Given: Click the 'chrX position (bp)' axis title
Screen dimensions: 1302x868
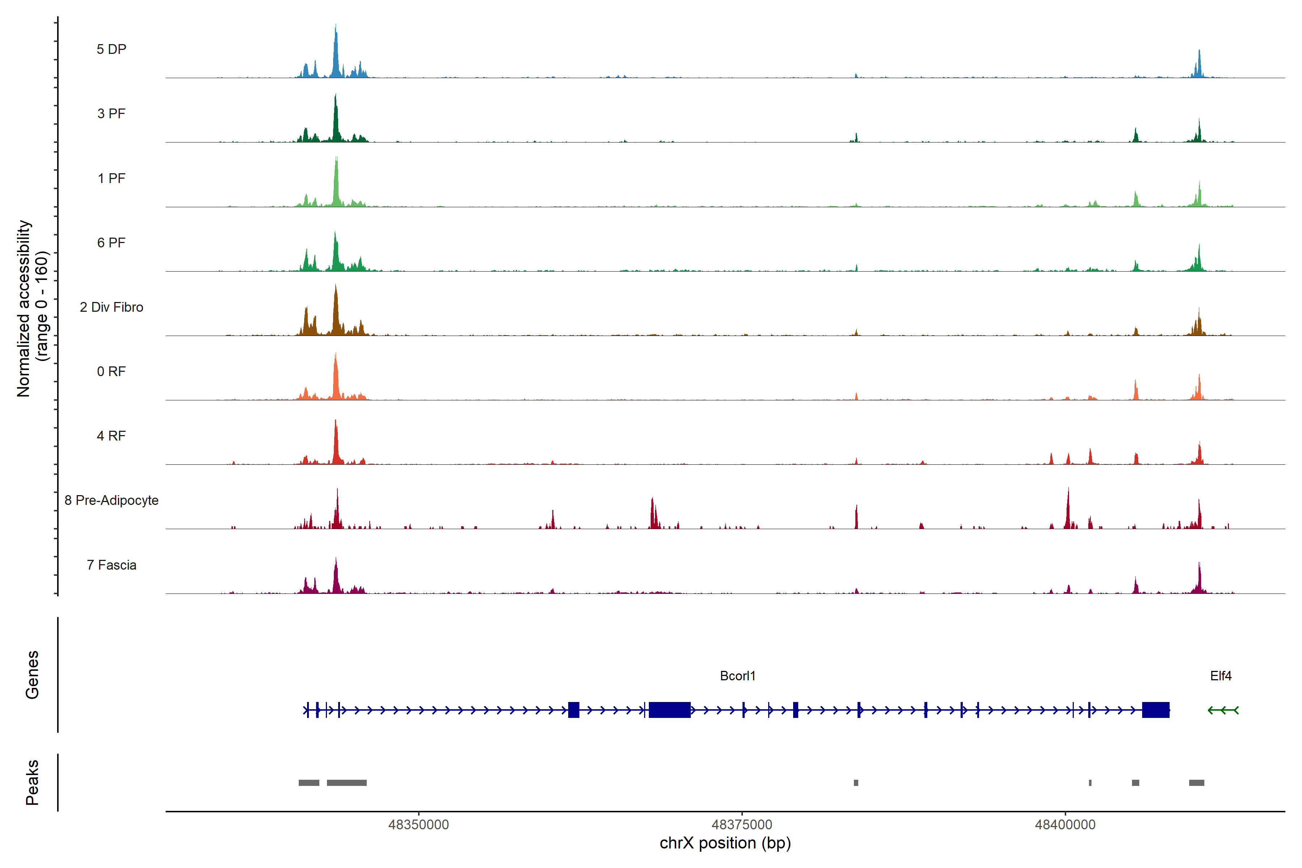Looking at the screenshot, I should (x=725, y=843).
